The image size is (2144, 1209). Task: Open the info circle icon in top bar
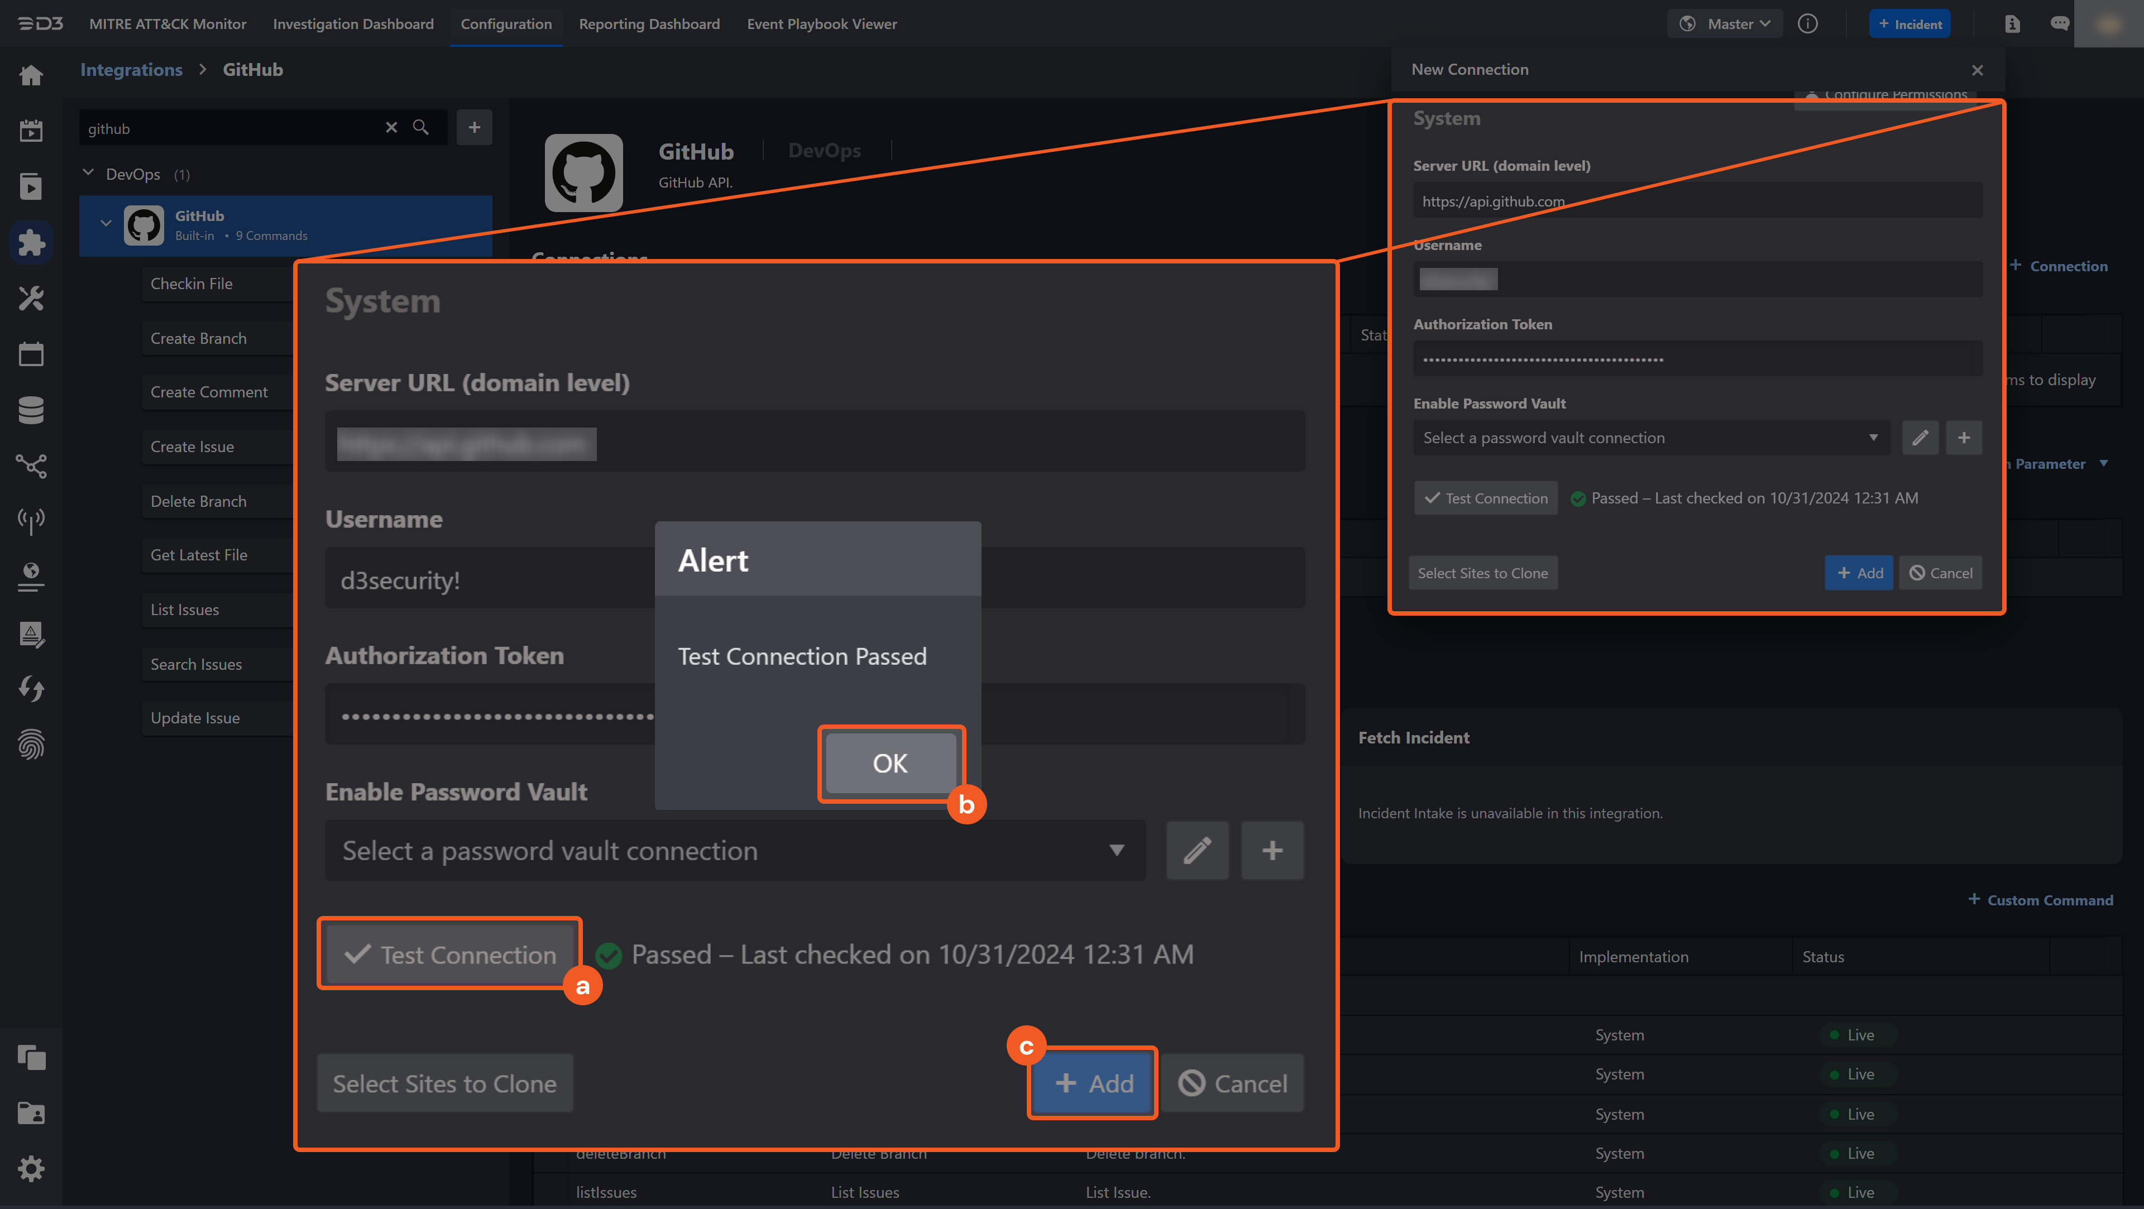[1808, 24]
